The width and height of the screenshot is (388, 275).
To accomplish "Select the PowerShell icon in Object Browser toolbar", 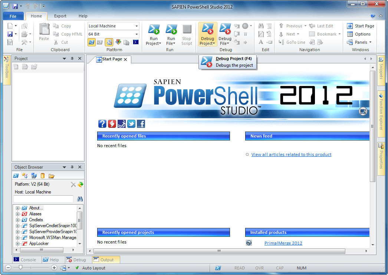I will pos(16,176).
